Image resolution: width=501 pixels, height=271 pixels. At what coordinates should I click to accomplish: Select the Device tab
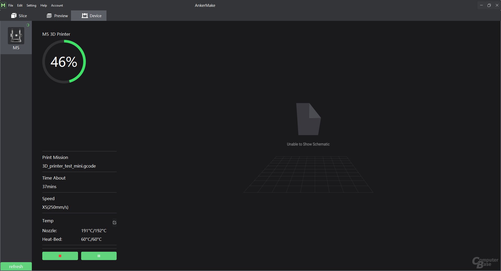[92, 16]
